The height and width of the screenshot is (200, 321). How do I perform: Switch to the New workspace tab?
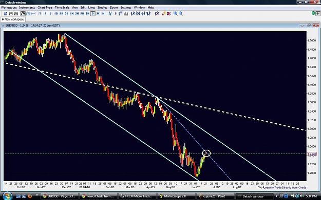(x=13, y=19)
